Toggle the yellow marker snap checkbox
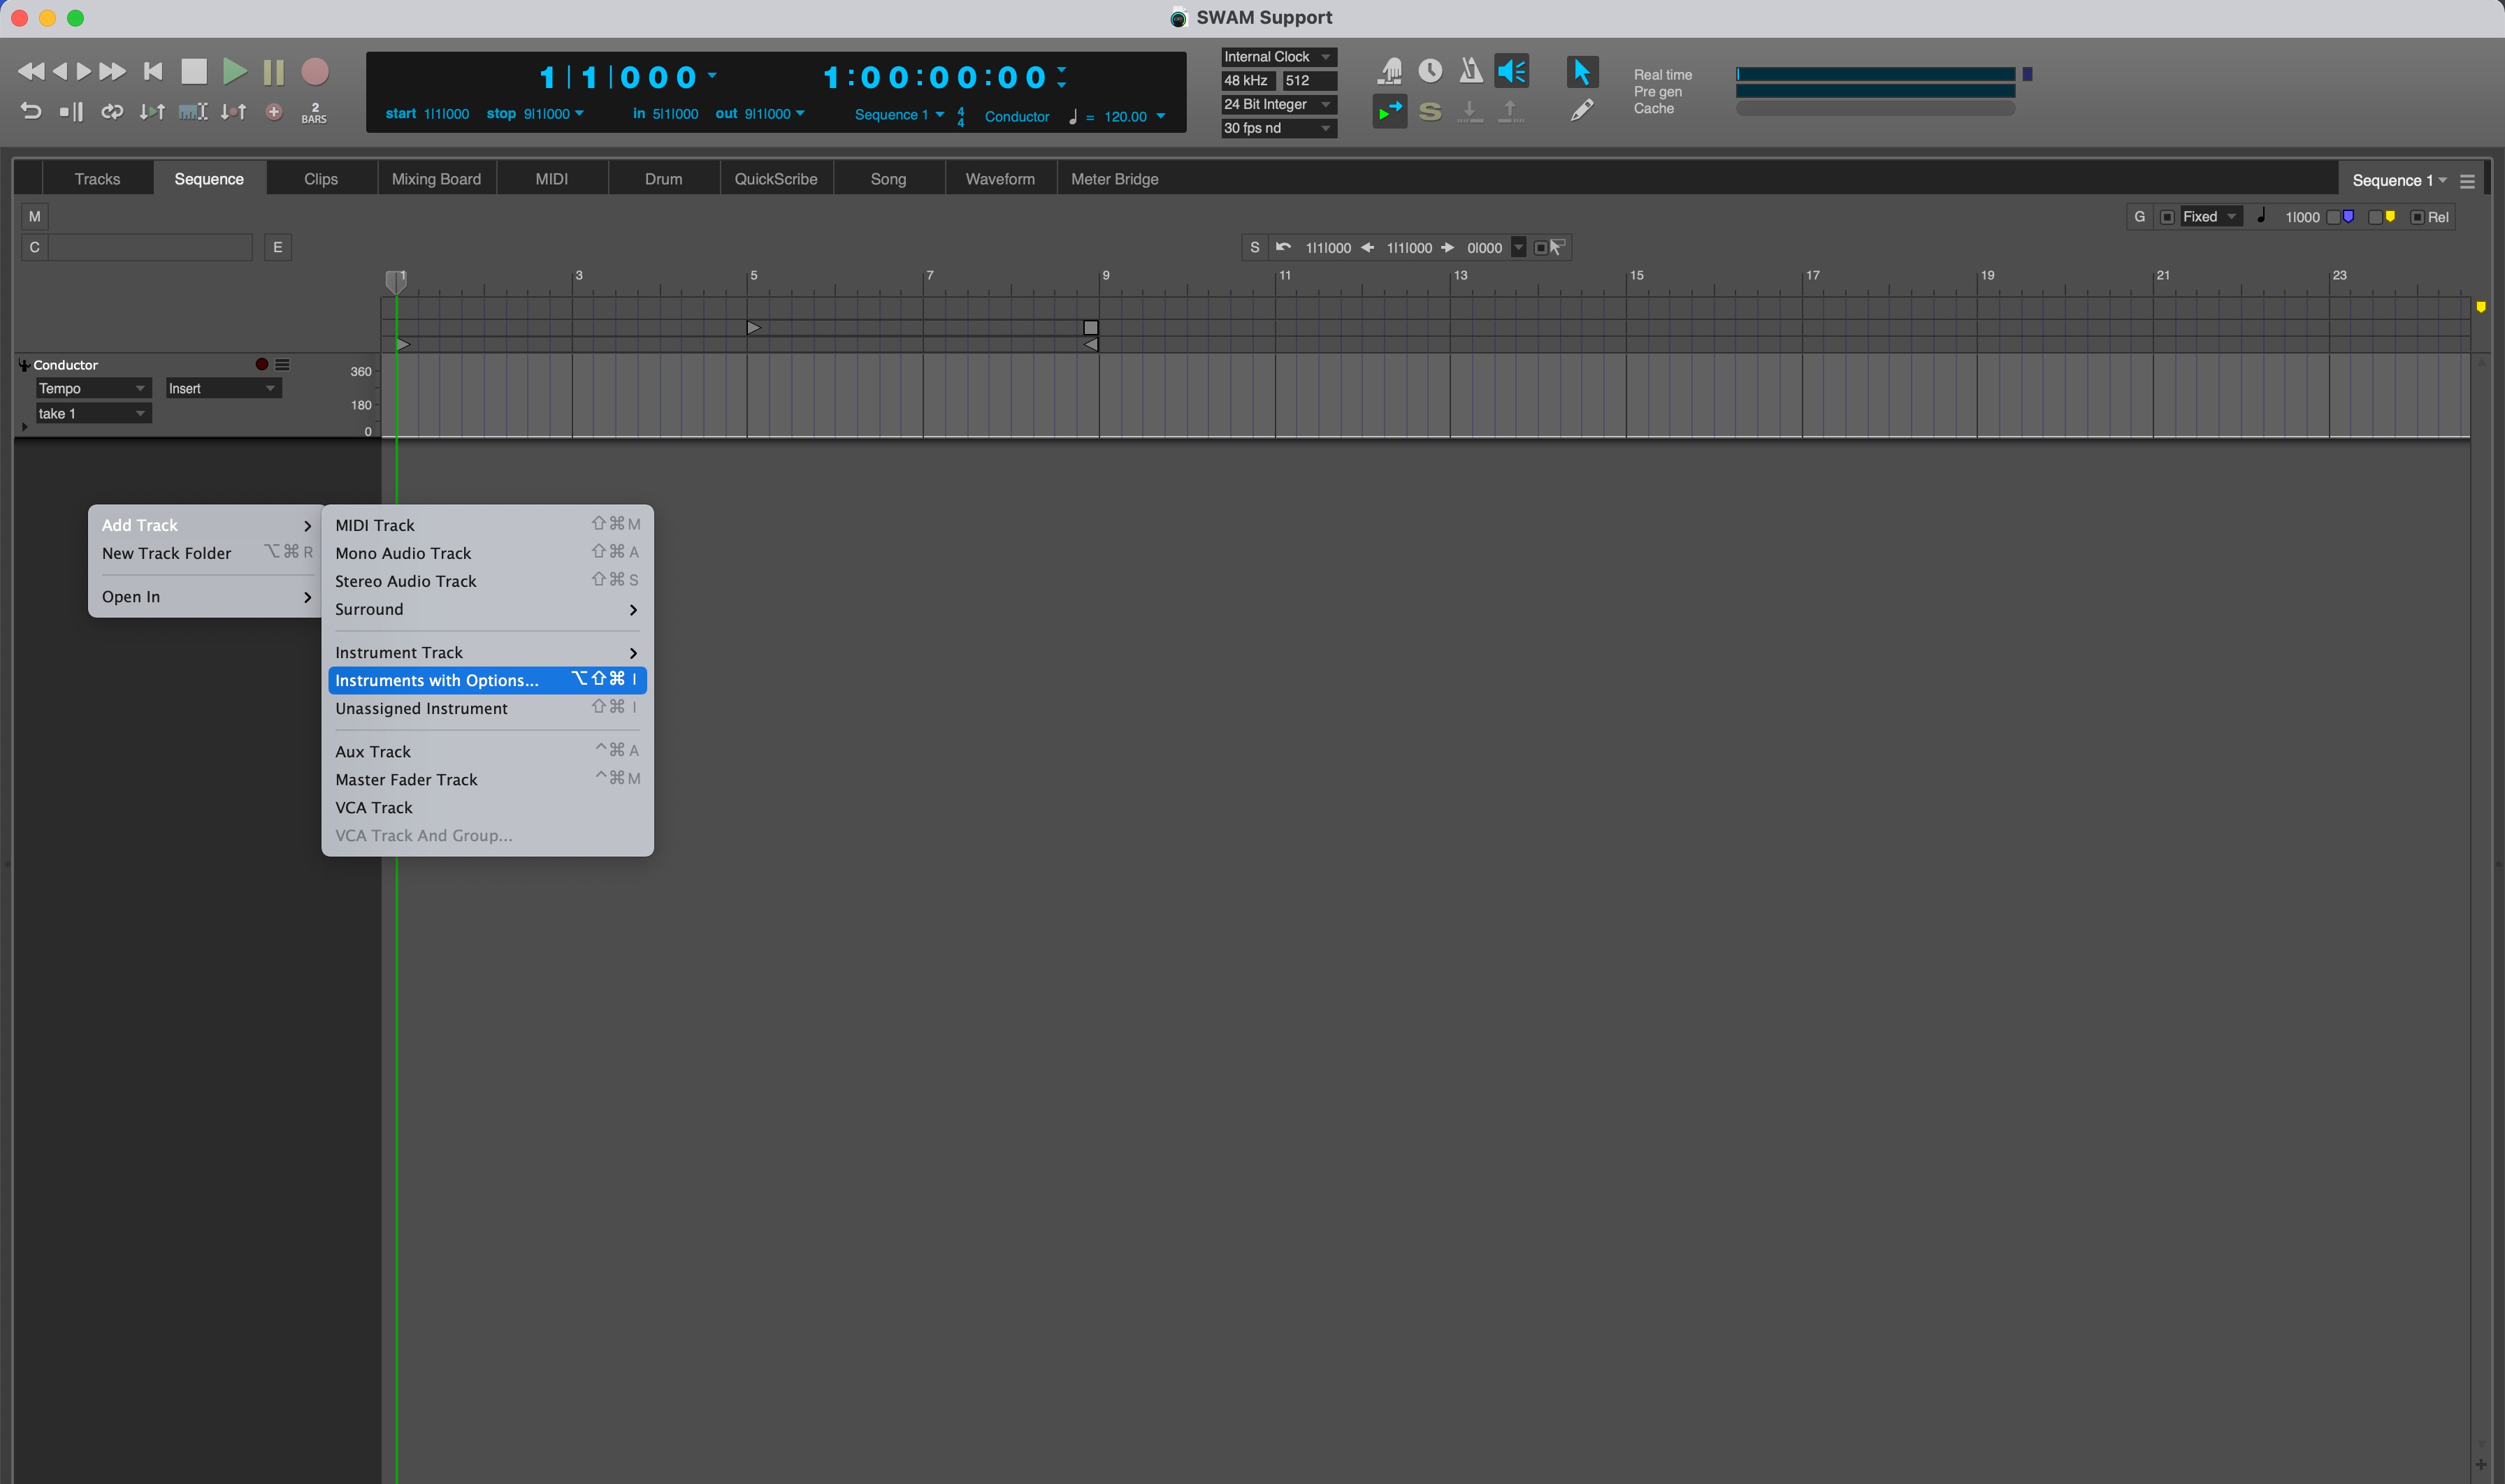 click(2375, 217)
